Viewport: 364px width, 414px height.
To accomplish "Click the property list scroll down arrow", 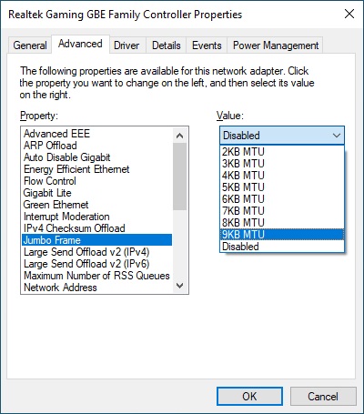I will pyautogui.click(x=180, y=286).
